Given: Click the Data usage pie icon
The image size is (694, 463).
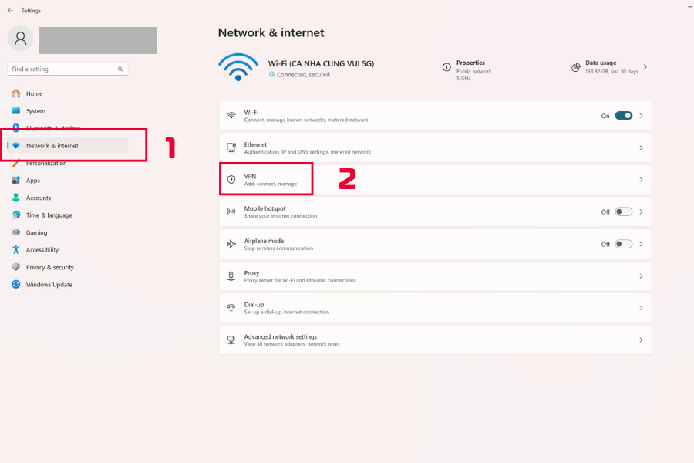Looking at the screenshot, I should 576,67.
